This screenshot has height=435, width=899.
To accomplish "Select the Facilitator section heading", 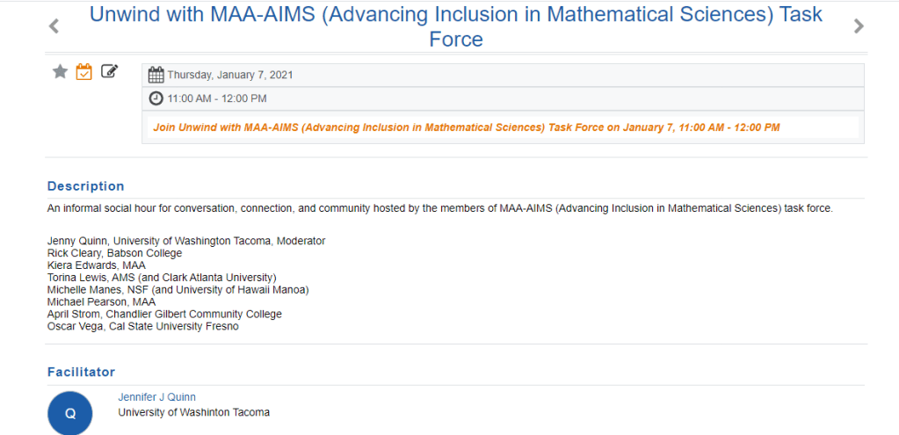I will coord(81,372).
